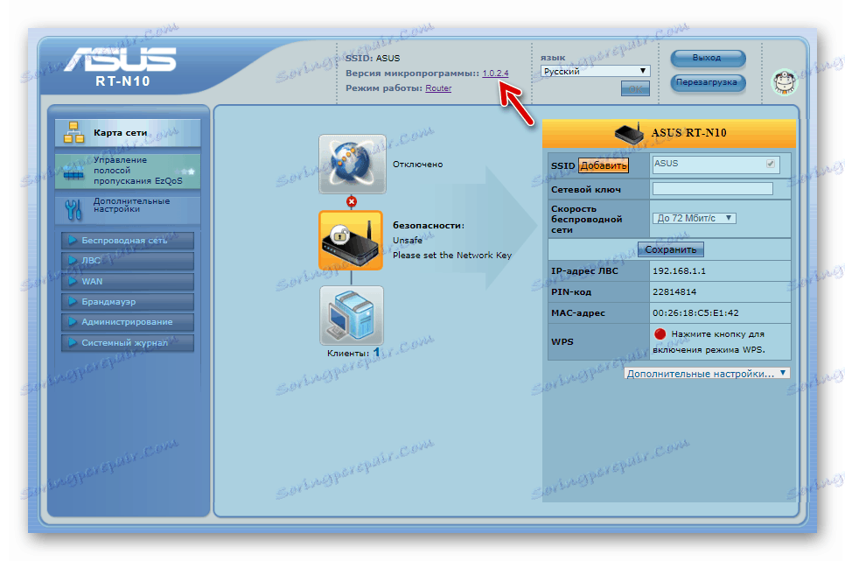
Task: Click the Please set the Network Key text
Action: pyautogui.click(x=452, y=256)
